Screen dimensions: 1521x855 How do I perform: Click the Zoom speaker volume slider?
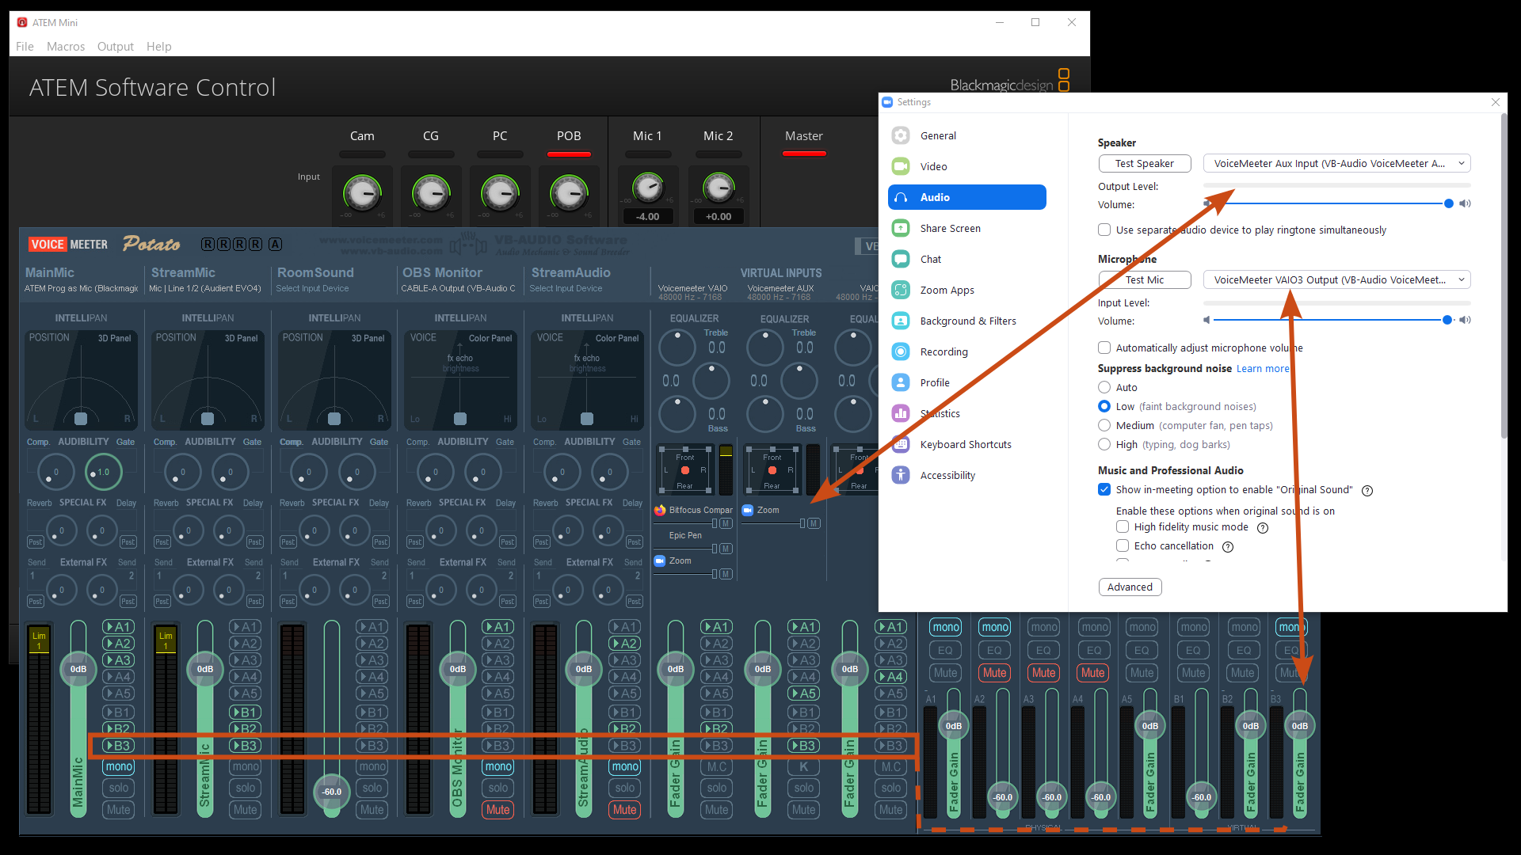(1333, 203)
